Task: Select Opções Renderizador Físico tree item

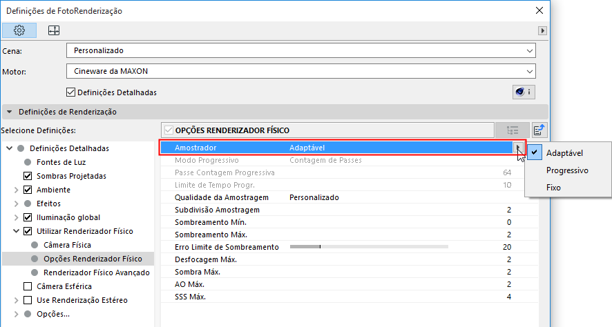Action: 93,259
